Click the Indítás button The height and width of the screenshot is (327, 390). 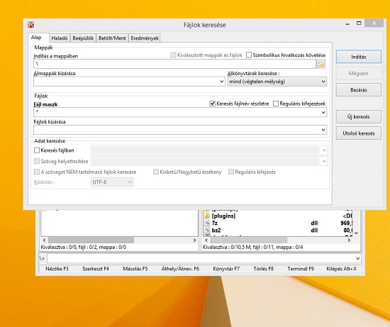359,57
